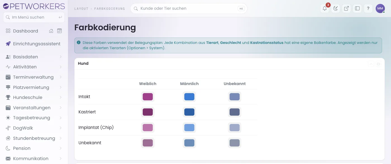The image size is (391, 164).
Task: Click the Dashboard grid icon
Action: 8,31
